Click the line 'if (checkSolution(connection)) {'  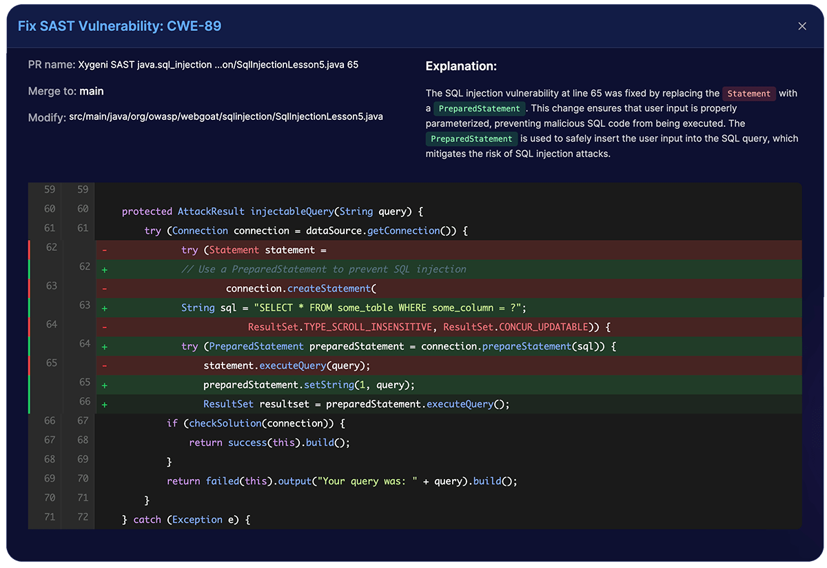[x=256, y=423]
